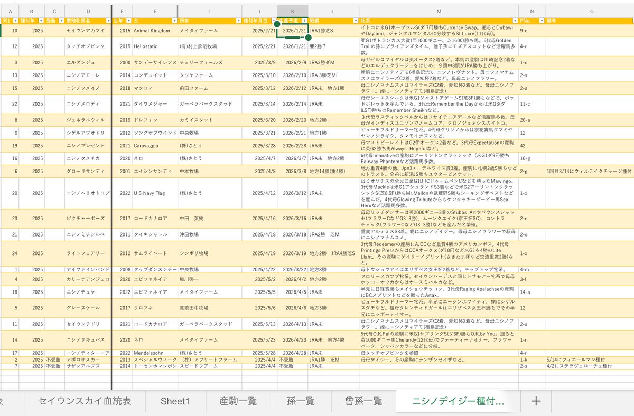Grab the bottom-right green selection handle
The width and height of the screenshot is (634, 416).
point(308,37)
